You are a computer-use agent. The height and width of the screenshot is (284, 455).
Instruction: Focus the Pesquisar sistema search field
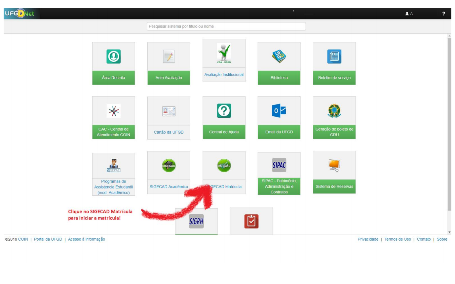(x=226, y=26)
